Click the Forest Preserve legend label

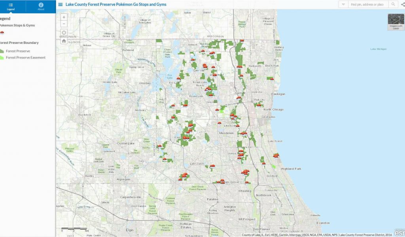coord(18,51)
